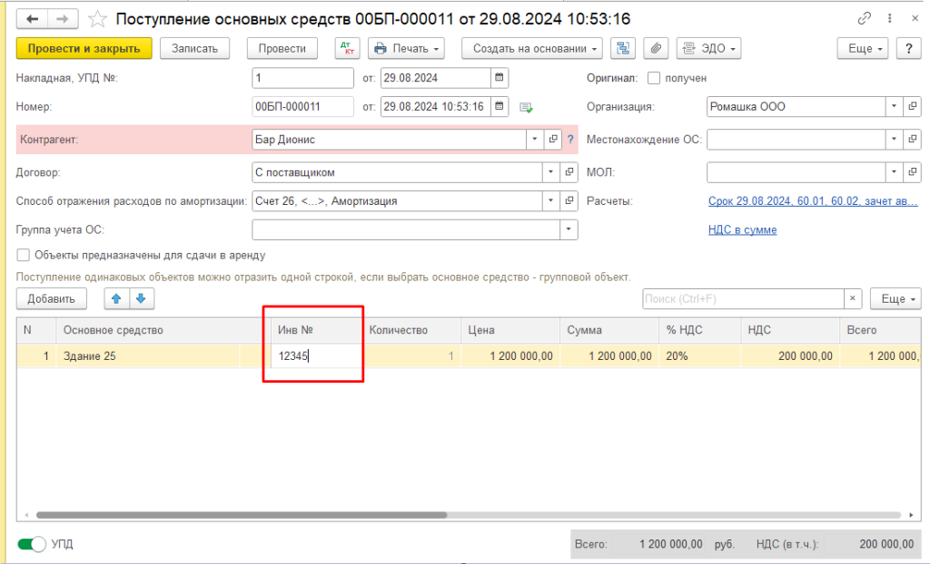This screenshot has width=930, height=564.
Task: Open calendar for Накладная date
Action: (500, 78)
